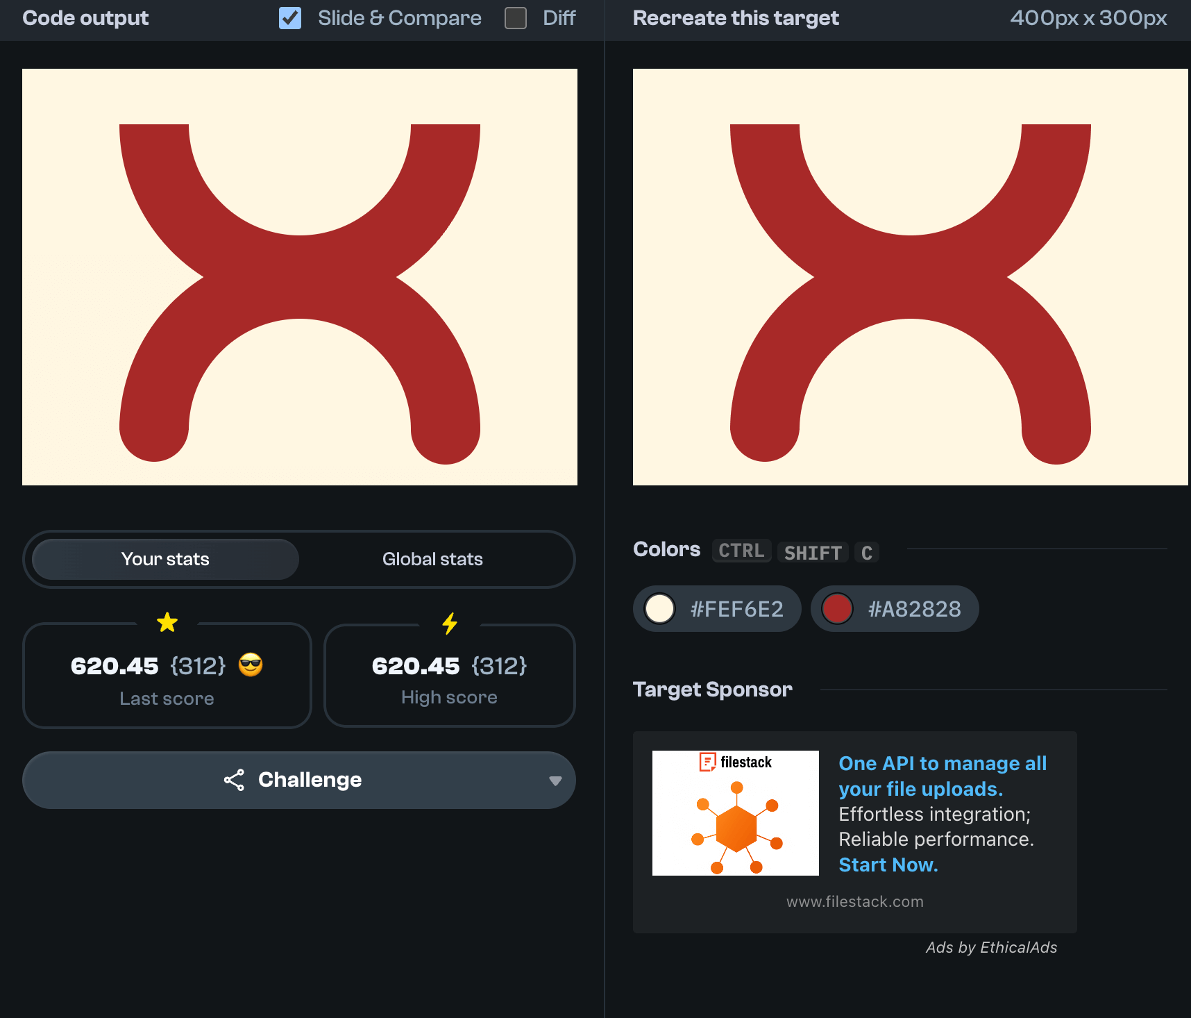Click the code output preview image
The width and height of the screenshot is (1191, 1018).
(300, 277)
